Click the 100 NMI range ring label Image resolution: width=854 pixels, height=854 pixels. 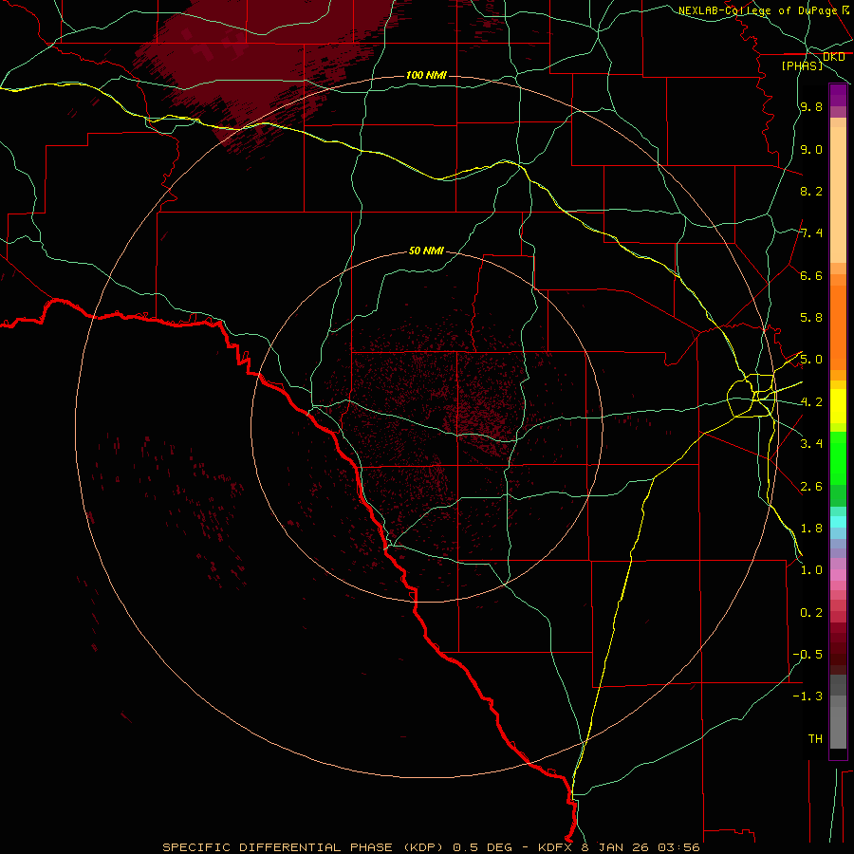pyautogui.click(x=426, y=75)
